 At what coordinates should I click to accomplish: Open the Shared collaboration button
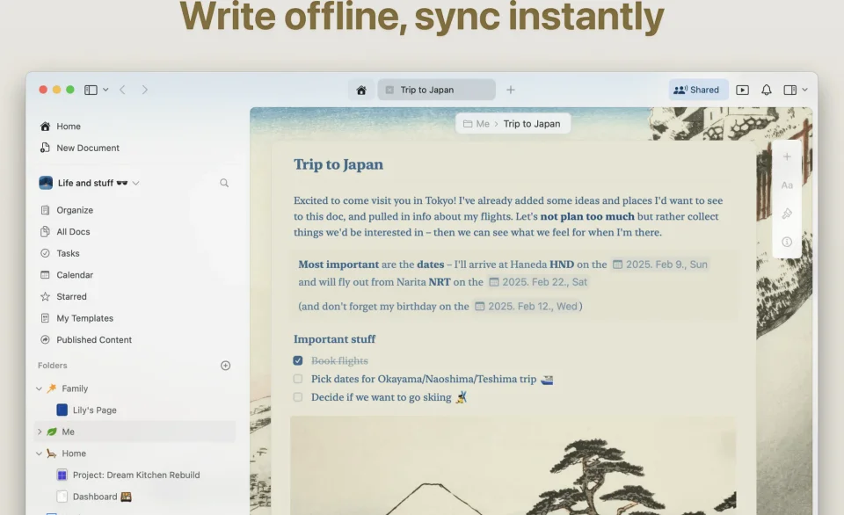click(x=698, y=90)
